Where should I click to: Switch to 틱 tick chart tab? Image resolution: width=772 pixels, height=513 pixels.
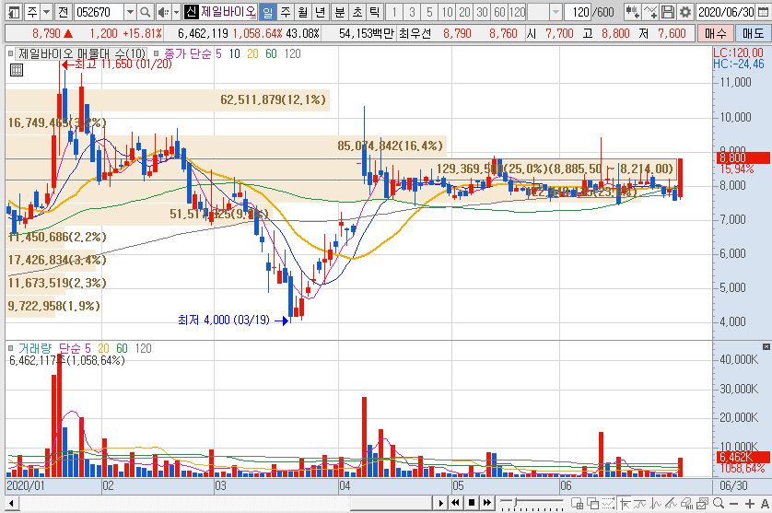pyautogui.click(x=374, y=12)
